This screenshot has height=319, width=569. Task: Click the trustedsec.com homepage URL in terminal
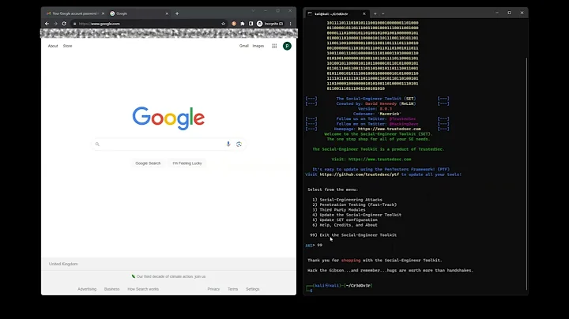click(390, 129)
